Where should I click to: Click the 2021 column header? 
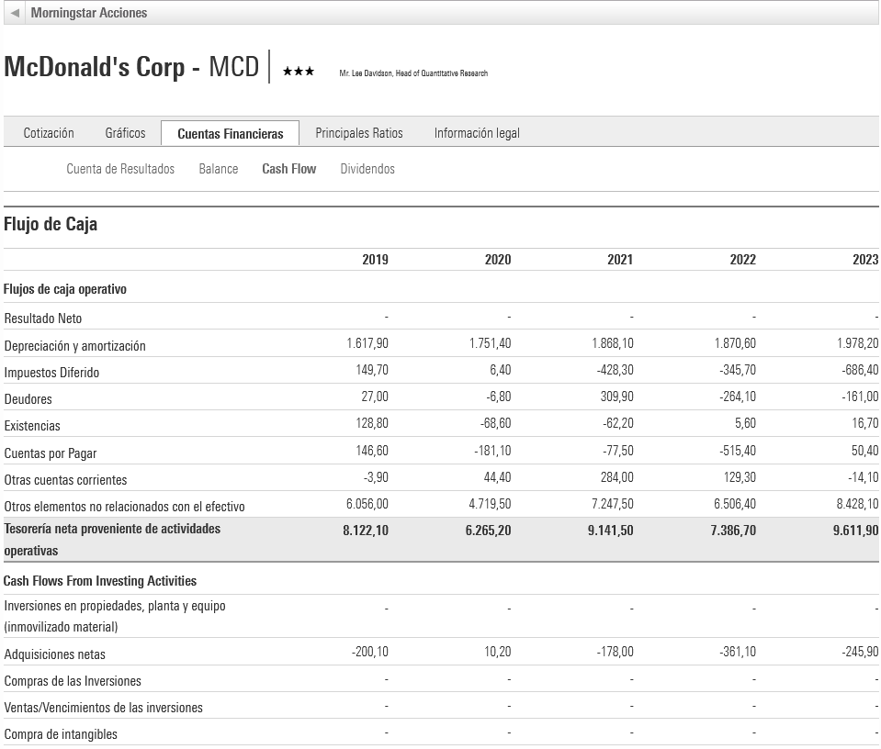click(x=620, y=260)
